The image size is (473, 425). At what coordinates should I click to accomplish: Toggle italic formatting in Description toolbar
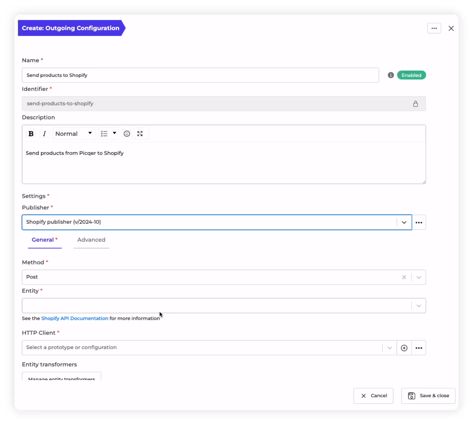coord(44,134)
